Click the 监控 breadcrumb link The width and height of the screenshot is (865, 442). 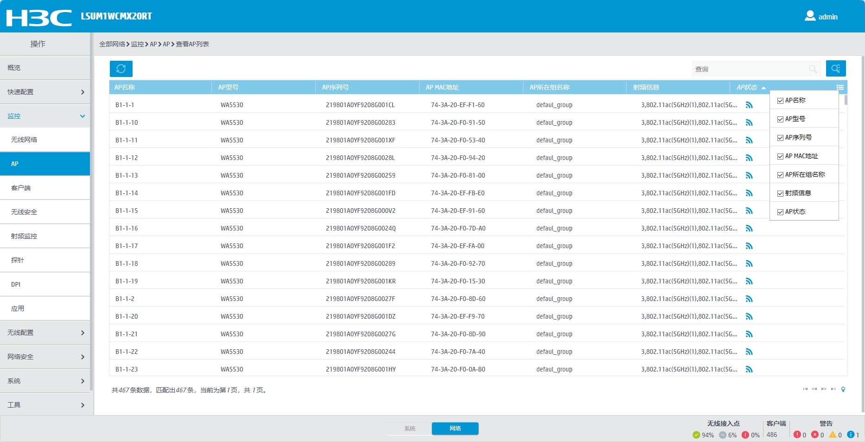137,44
